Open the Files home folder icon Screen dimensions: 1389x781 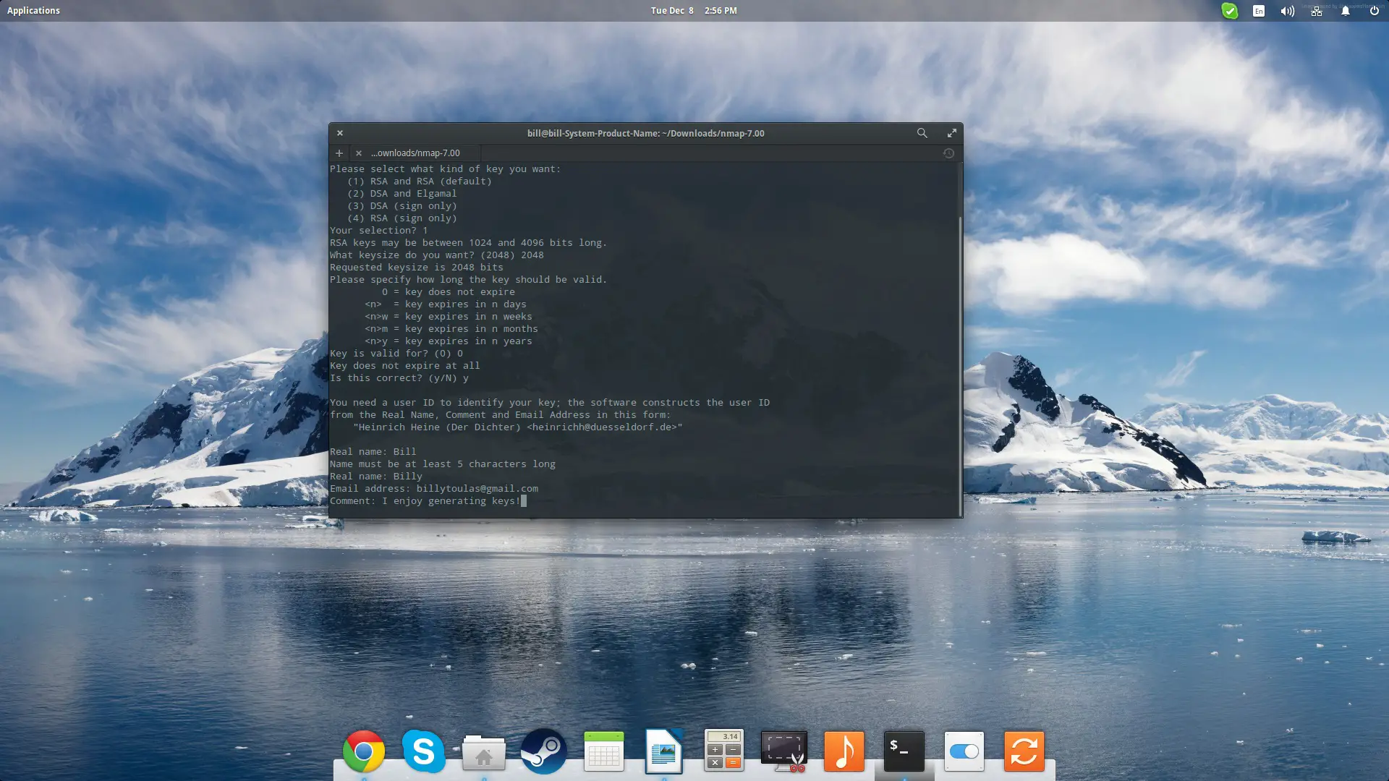483,752
